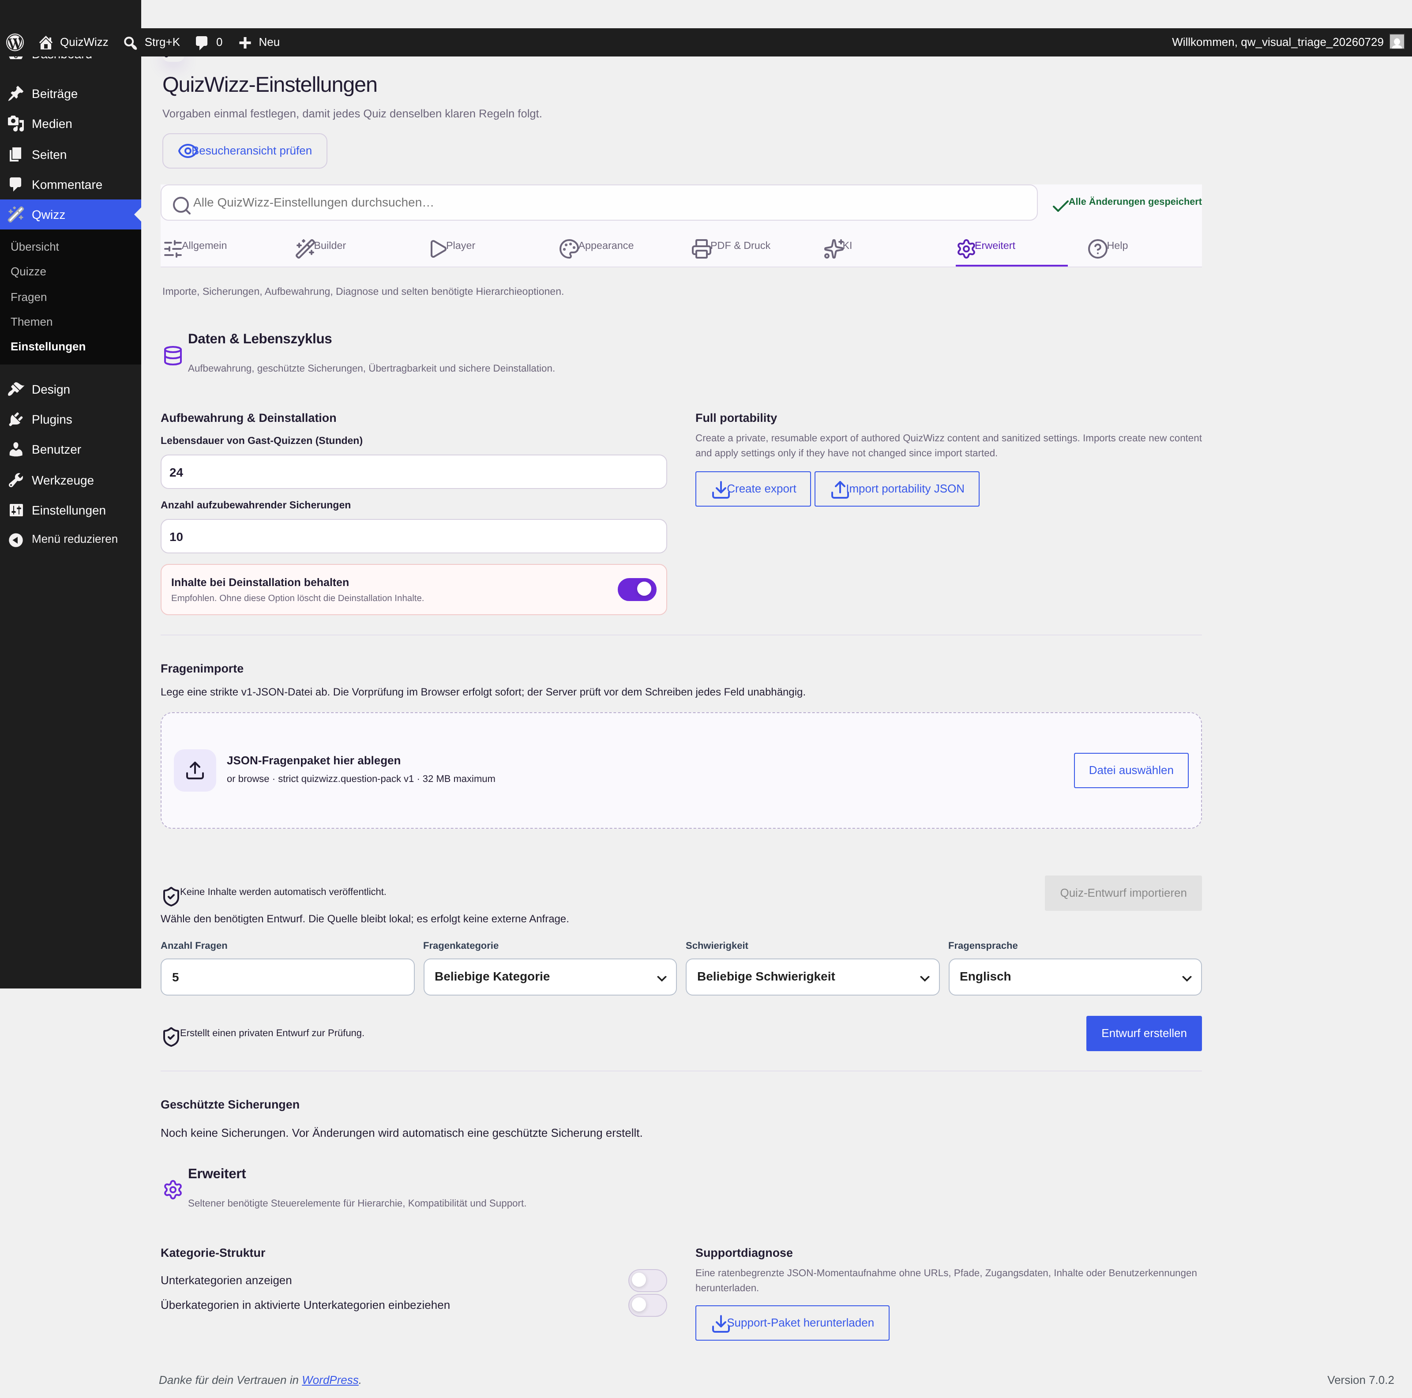
Task: Focus the Alle QuizWizz-Einstellungen durchsuchen field
Action: tap(599, 203)
